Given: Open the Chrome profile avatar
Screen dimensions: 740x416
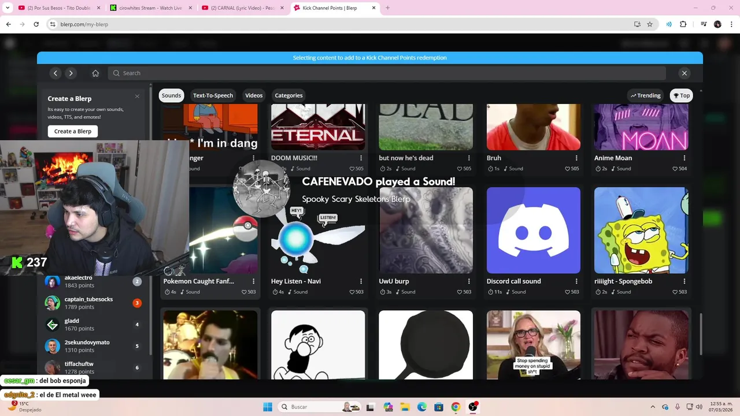Looking at the screenshot, I should (x=717, y=24).
